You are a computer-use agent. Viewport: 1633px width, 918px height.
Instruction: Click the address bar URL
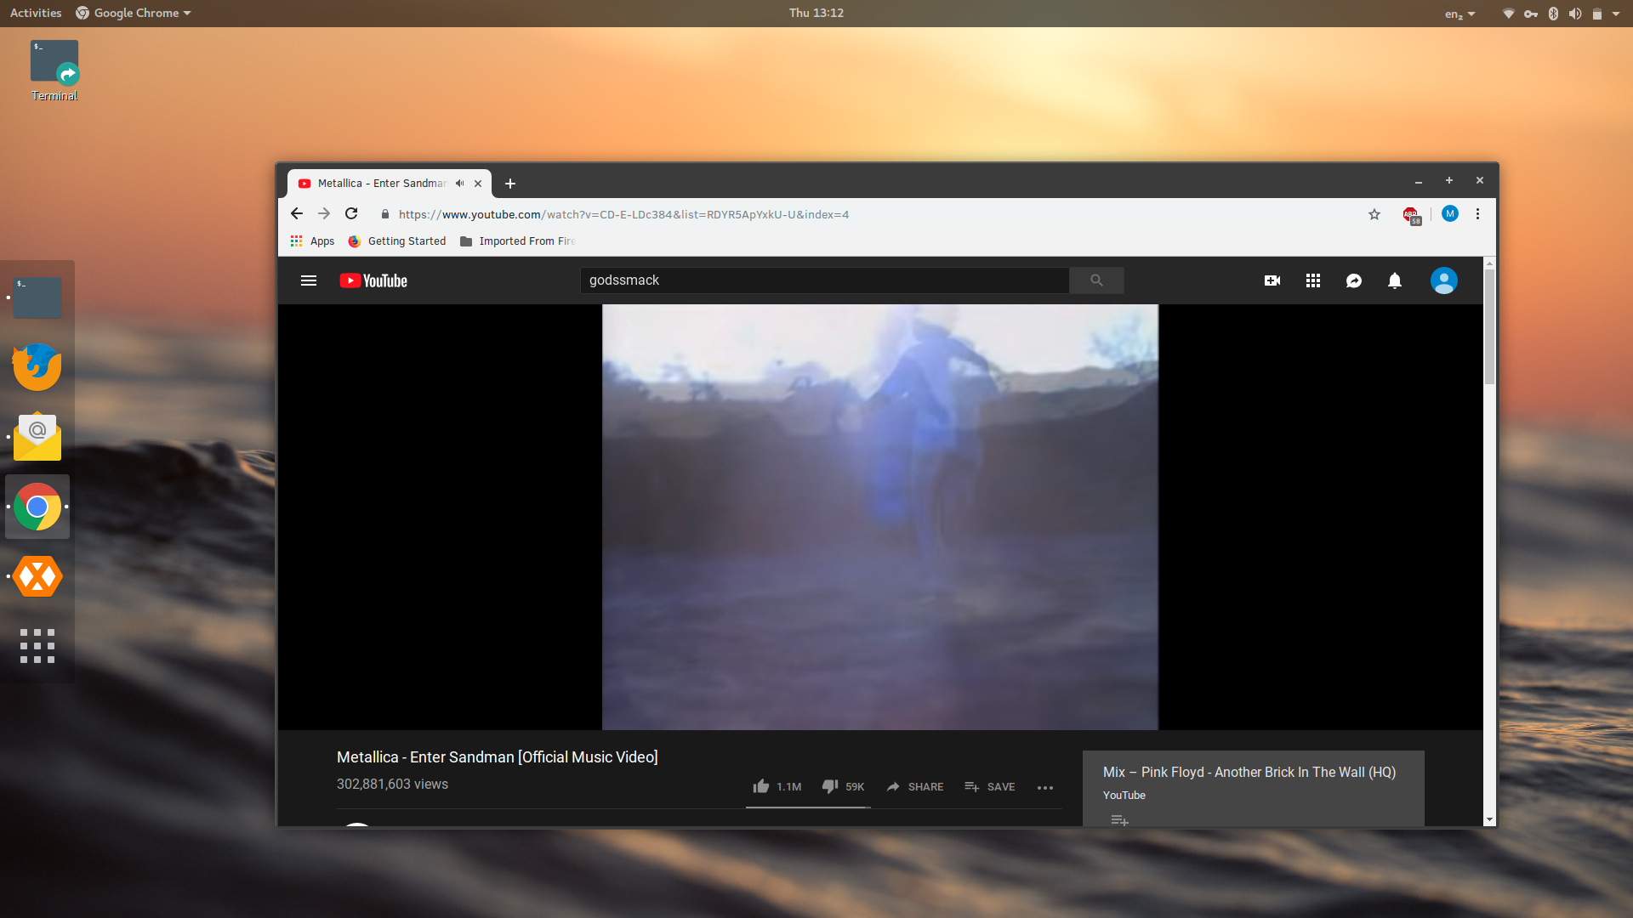pyautogui.click(x=623, y=214)
